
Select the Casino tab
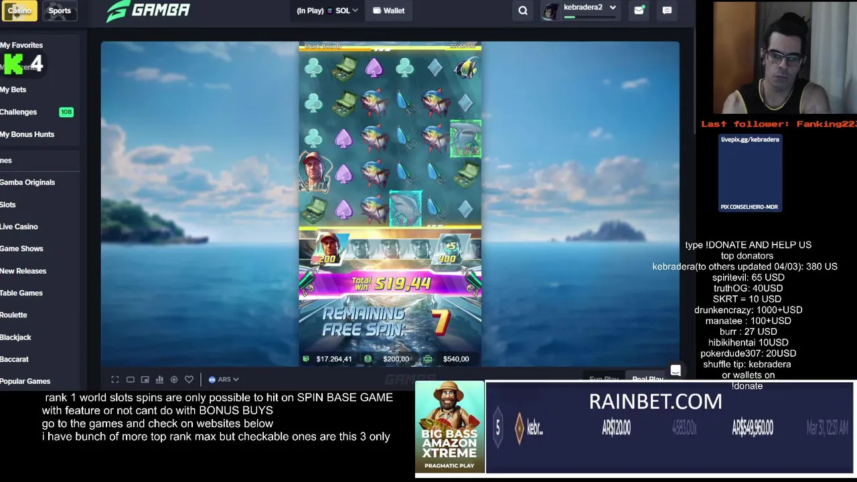[19, 10]
